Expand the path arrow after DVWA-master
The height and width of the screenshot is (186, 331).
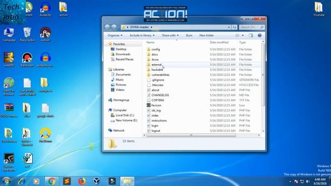152,27
